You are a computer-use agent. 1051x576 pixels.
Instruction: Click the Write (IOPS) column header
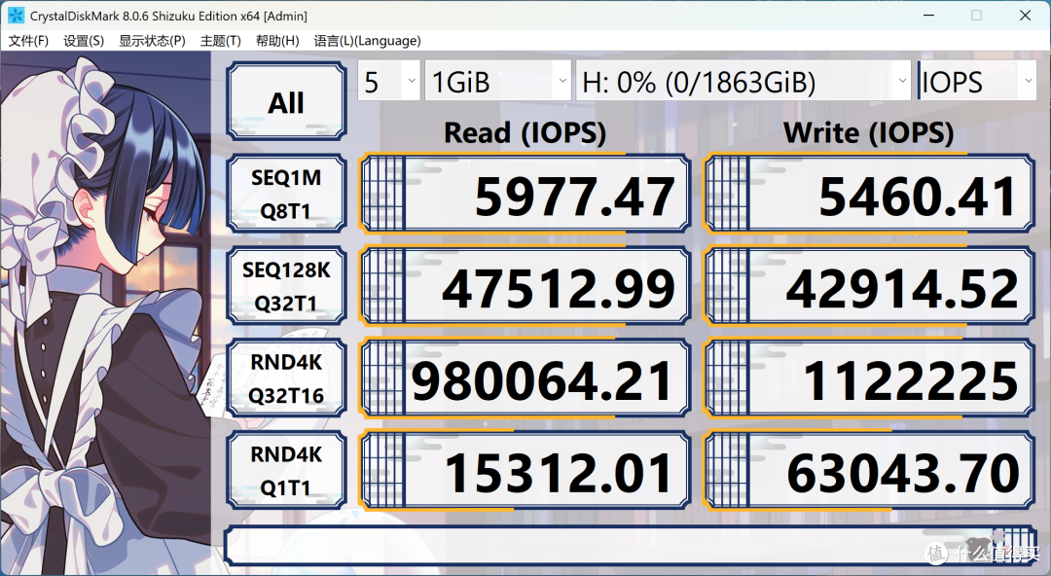coord(869,132)
